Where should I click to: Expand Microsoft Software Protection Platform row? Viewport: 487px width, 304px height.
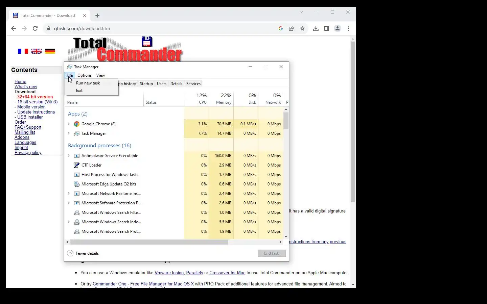[69, 203]
